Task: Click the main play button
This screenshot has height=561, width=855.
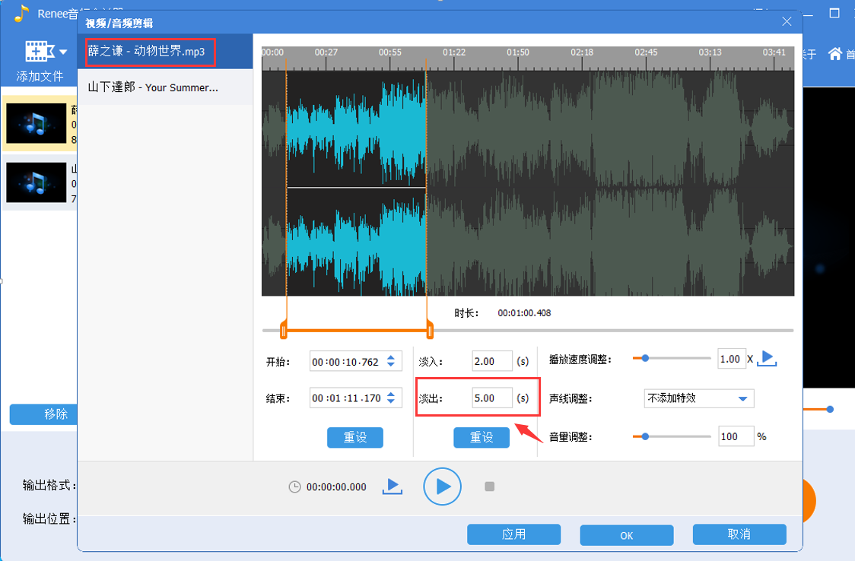Action: pos(442,487)
